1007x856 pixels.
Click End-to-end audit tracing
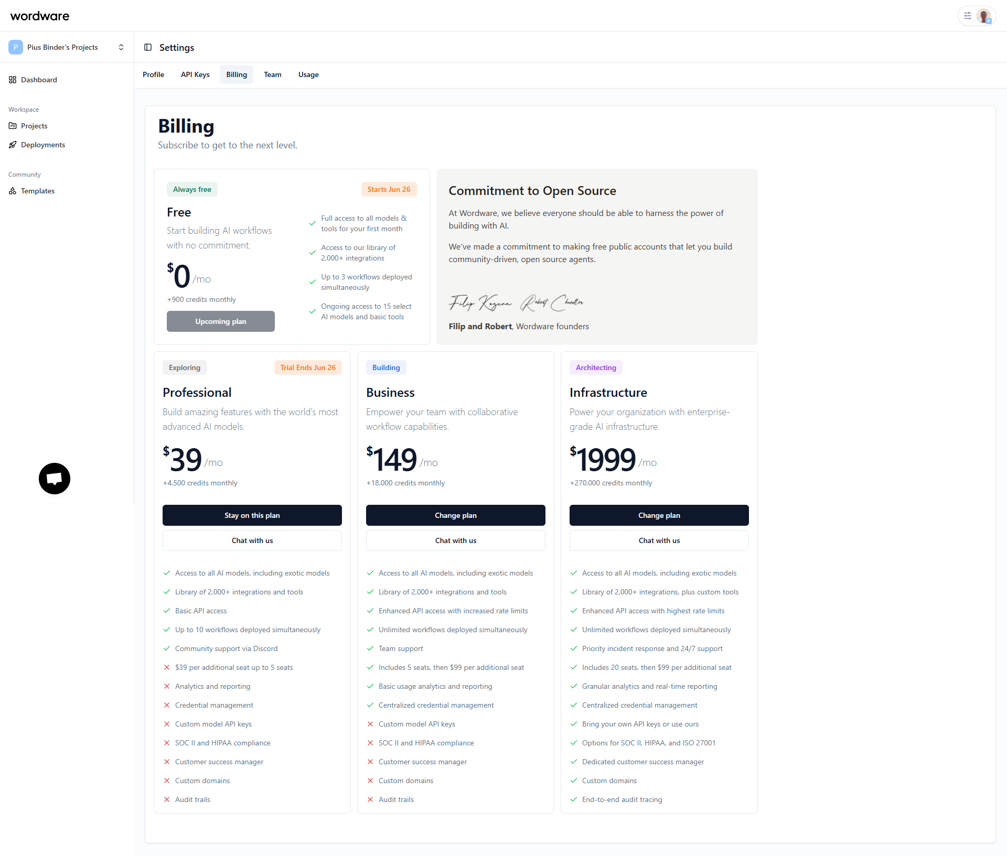[x=622, y=799]
